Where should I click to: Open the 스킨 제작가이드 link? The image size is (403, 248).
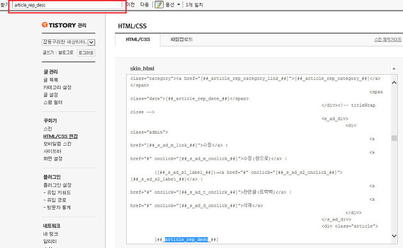coord(388,40)
